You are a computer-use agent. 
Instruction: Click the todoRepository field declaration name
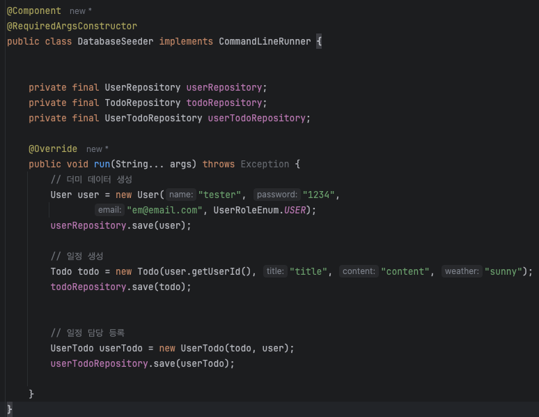[224, 103]
